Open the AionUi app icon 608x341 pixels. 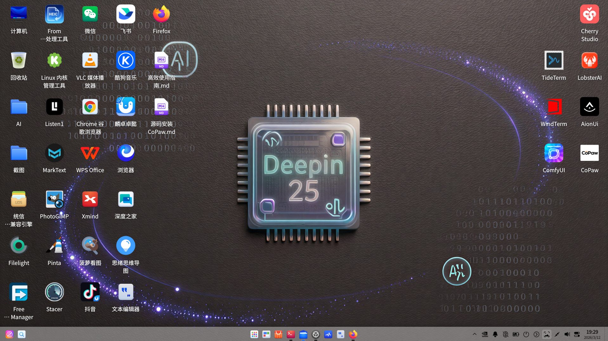click(x=589, y=107)
